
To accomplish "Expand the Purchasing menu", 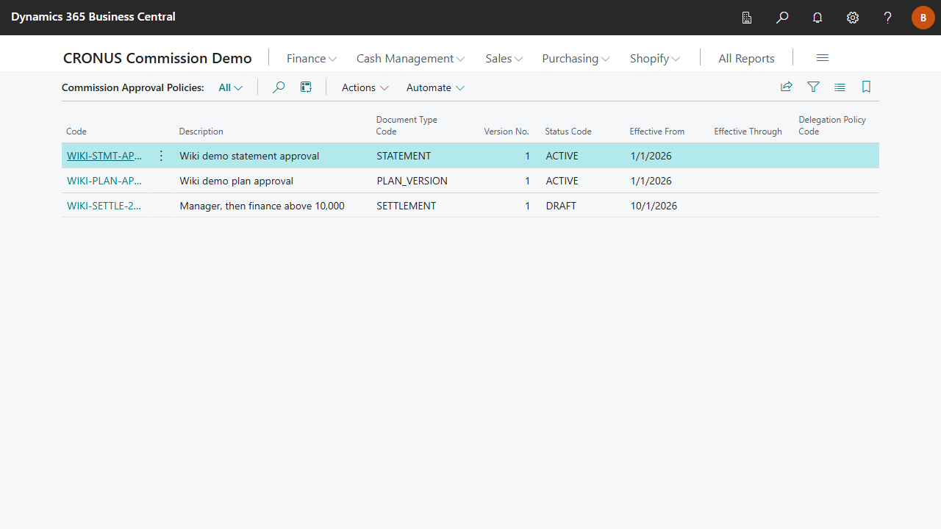I will [576, 58].
